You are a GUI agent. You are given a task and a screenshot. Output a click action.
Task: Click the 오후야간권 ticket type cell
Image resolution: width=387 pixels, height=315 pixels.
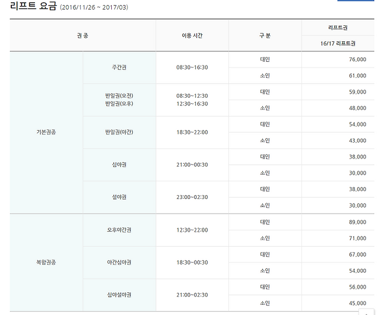click(x=119, y=230)
